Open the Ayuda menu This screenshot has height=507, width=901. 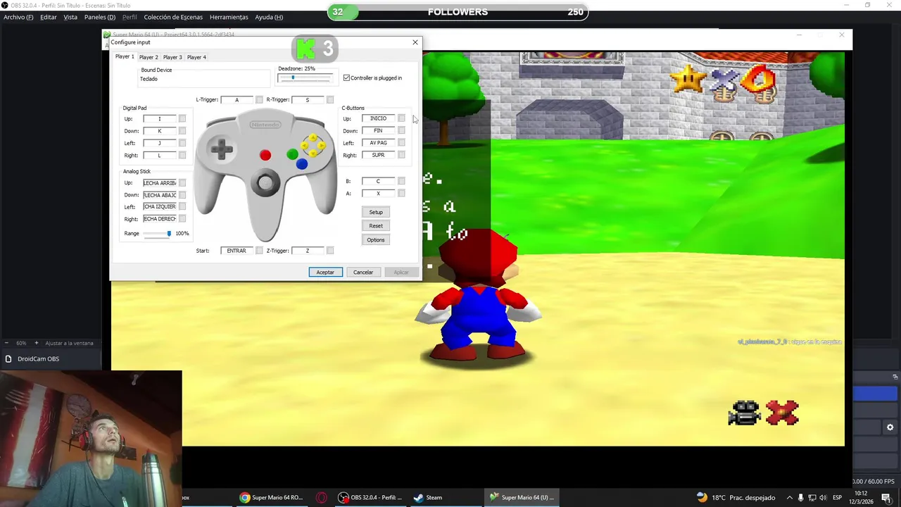[x=269, y=17]
